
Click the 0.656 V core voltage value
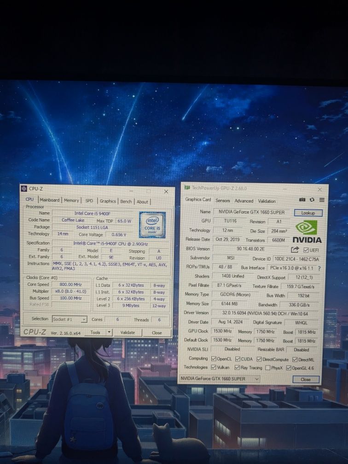(x=119, y=234)
